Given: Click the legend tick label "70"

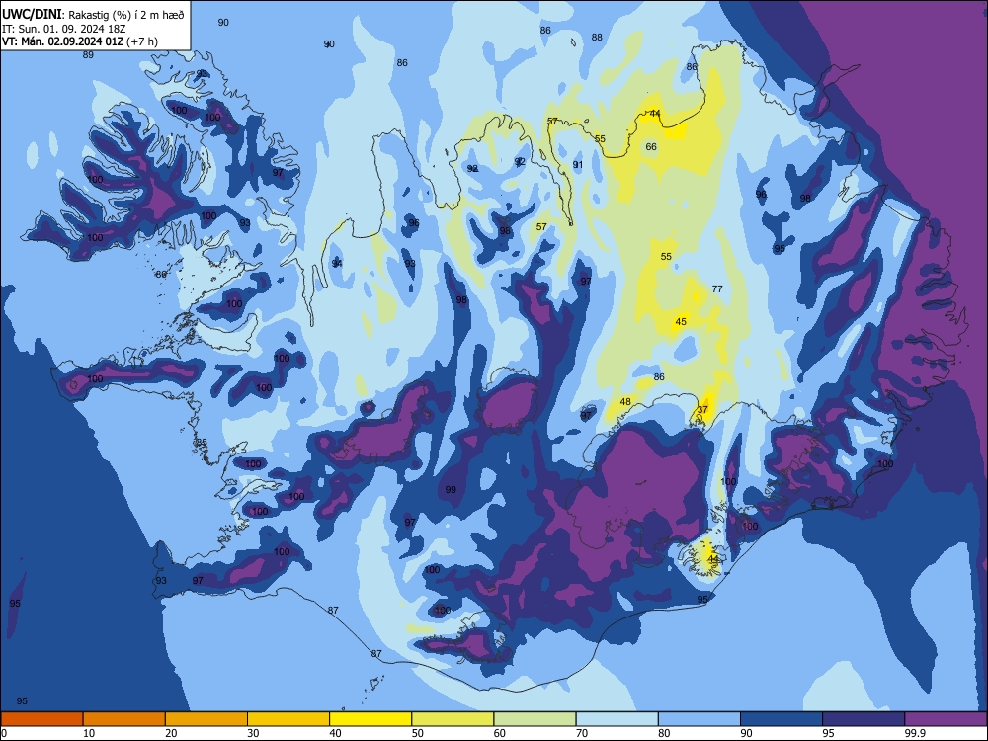Looking at the screenshot, I should (x=582, y=733).
